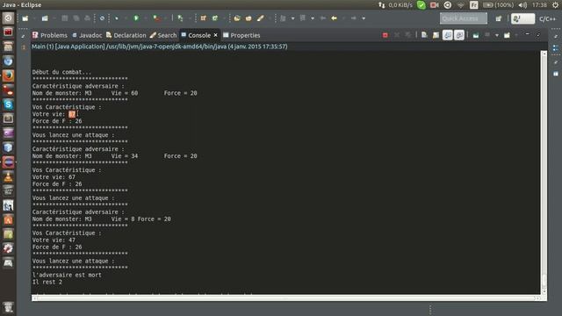The width and height of the screenshot is (562, 316).
Task: Click the highlighted Votre vie value
Action: [72, 114]
